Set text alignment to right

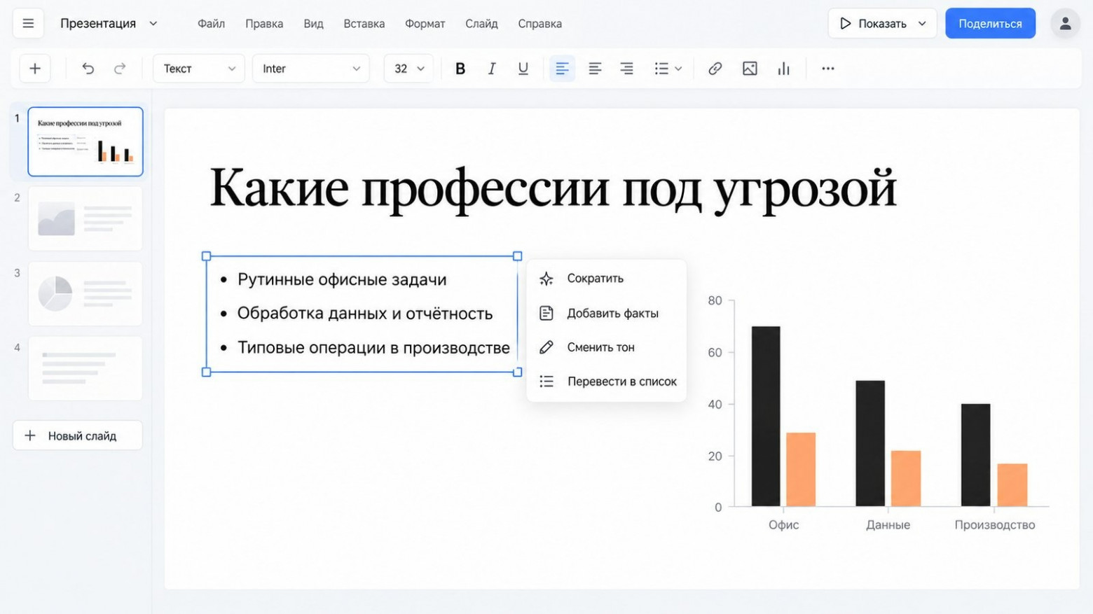click(x=626, y=69)
